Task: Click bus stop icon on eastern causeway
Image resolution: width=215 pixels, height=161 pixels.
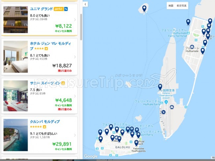Action: point(186,107)
